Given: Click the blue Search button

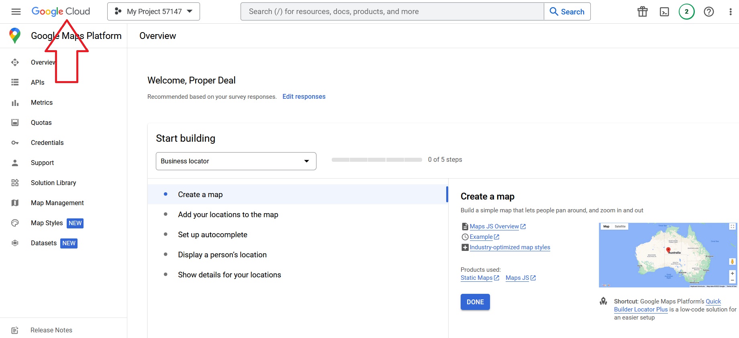Looking at the screenshot, I should pos(567,12).
